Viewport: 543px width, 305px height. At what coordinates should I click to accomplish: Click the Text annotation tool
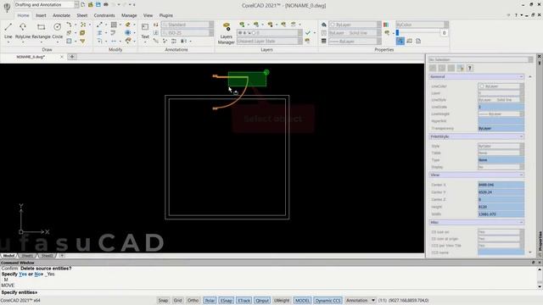[x=145, y=30]
